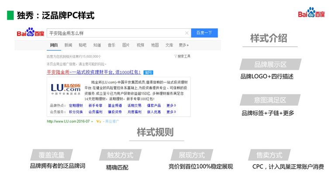Select the 展现方式 gray label

192,155
